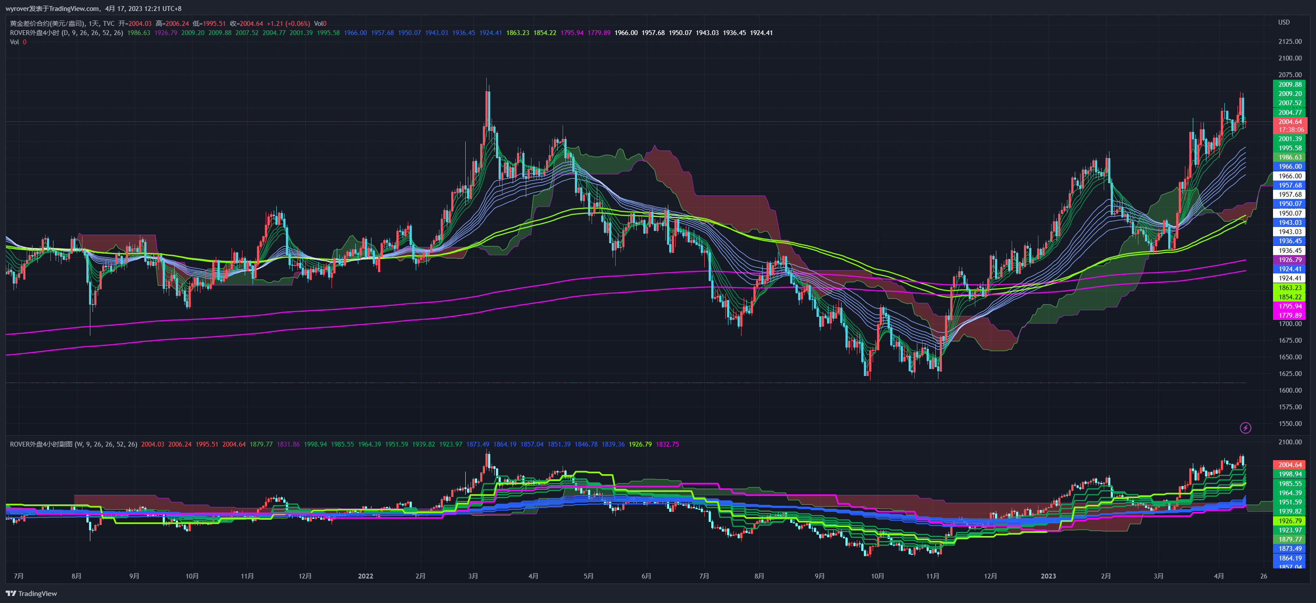This screenshot has height=603, width=1316.
Task: Click the lime 1926.79 tag in the lower pane
Action: [x=1289, y=521]
